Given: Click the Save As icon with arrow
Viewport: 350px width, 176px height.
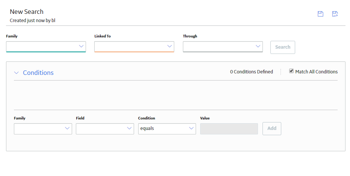Looking at the screenshot, I should click(x=335, y=14).
